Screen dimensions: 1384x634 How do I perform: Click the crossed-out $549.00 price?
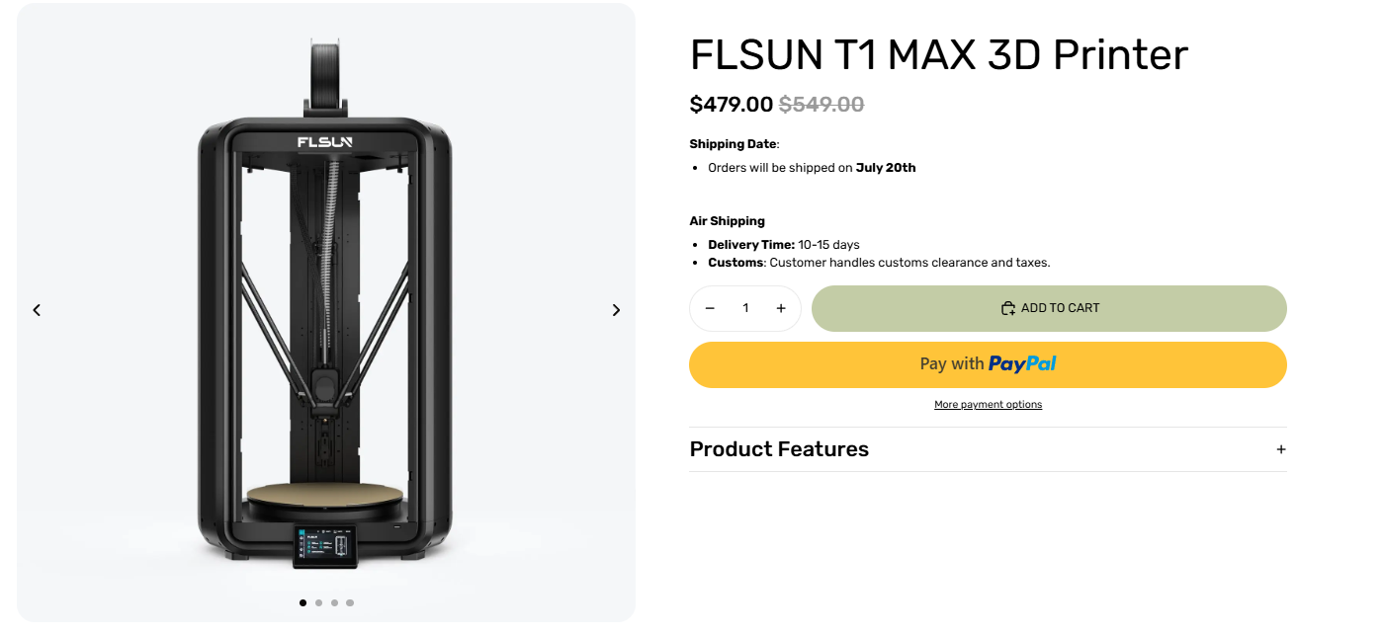[x=822, y=104]
